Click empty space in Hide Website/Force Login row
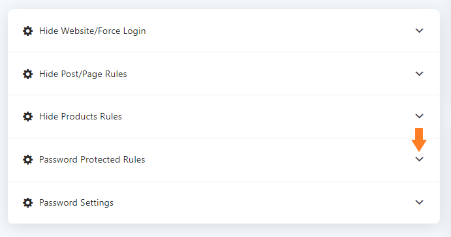Viewport: 451px width, 237px height. tap(279, 31)
